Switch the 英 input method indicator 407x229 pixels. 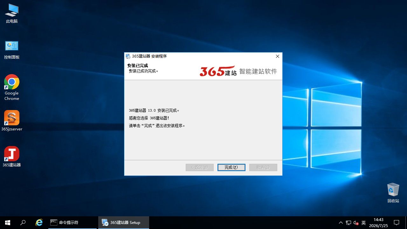point(364,223)
